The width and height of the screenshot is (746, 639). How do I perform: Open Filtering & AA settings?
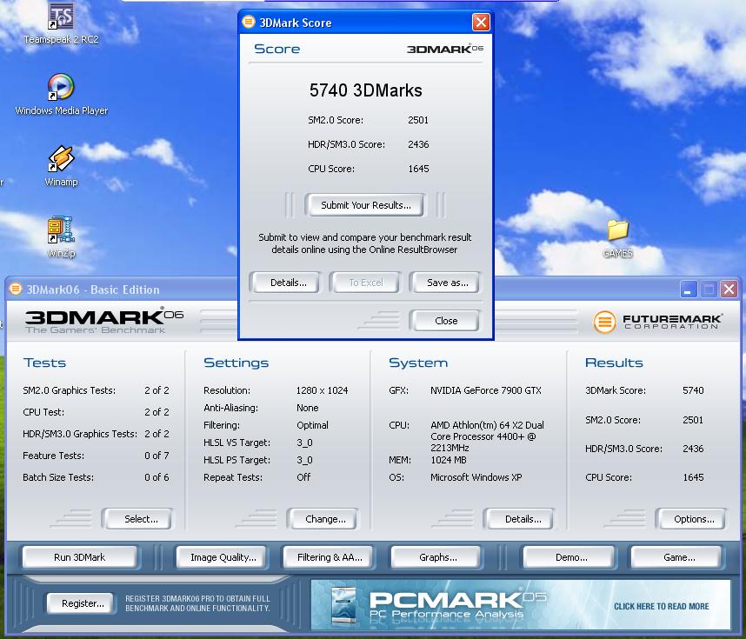(x=330, y=557)
